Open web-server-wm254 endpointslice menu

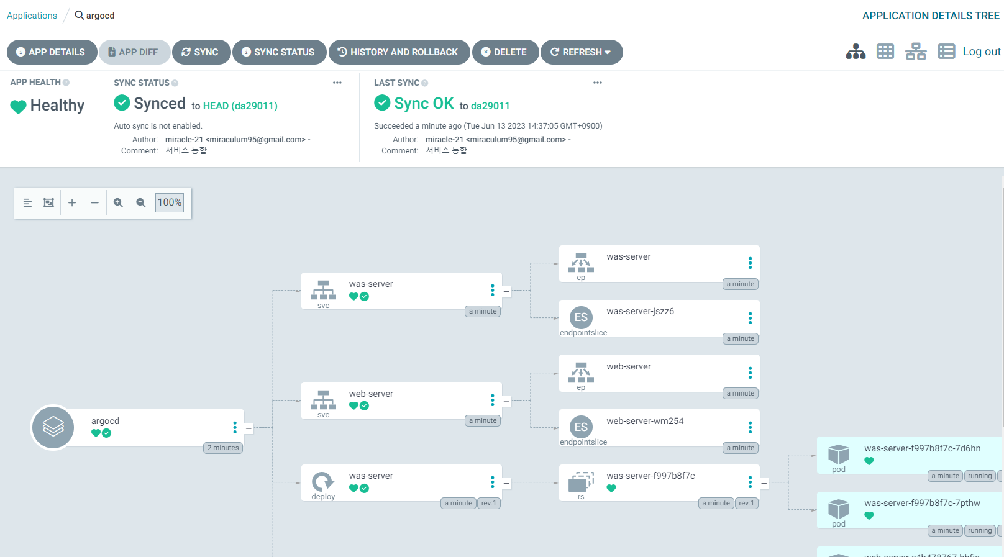pos(751,427)
